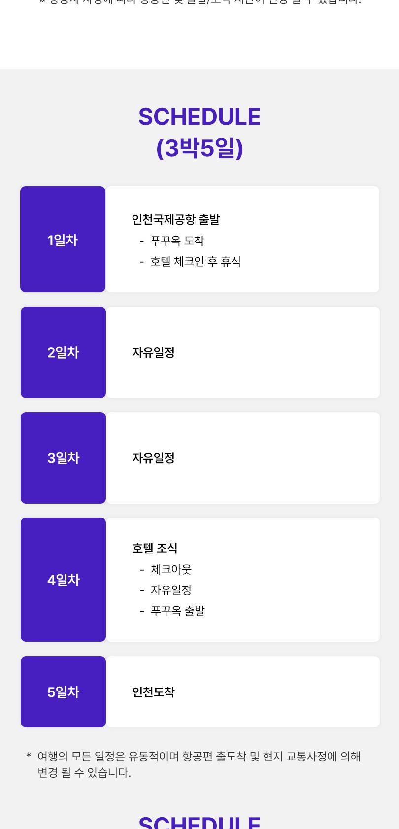
Task: Click the partially visible bottom SCHEDULE heading
Action: pos(199,822)
